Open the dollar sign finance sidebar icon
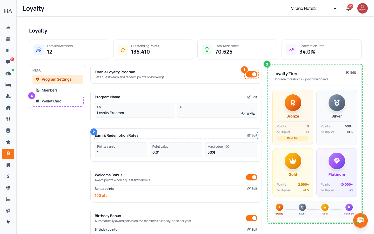Image resolution: width=374 pixels, height=234 pixels. click(8, 176)
